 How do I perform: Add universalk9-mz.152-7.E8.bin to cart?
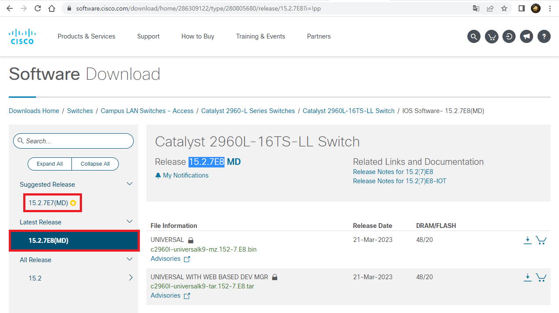pos(541,240)
